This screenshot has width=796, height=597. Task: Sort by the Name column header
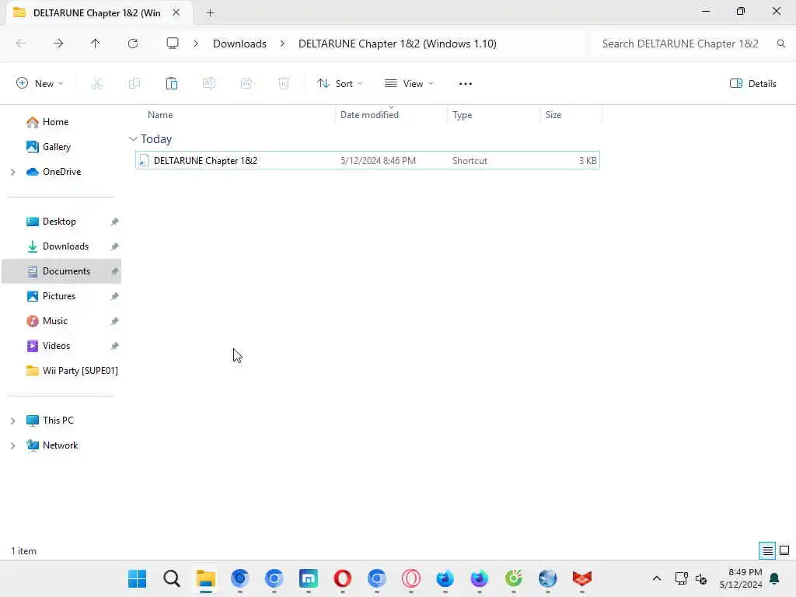tap(160, 115)
